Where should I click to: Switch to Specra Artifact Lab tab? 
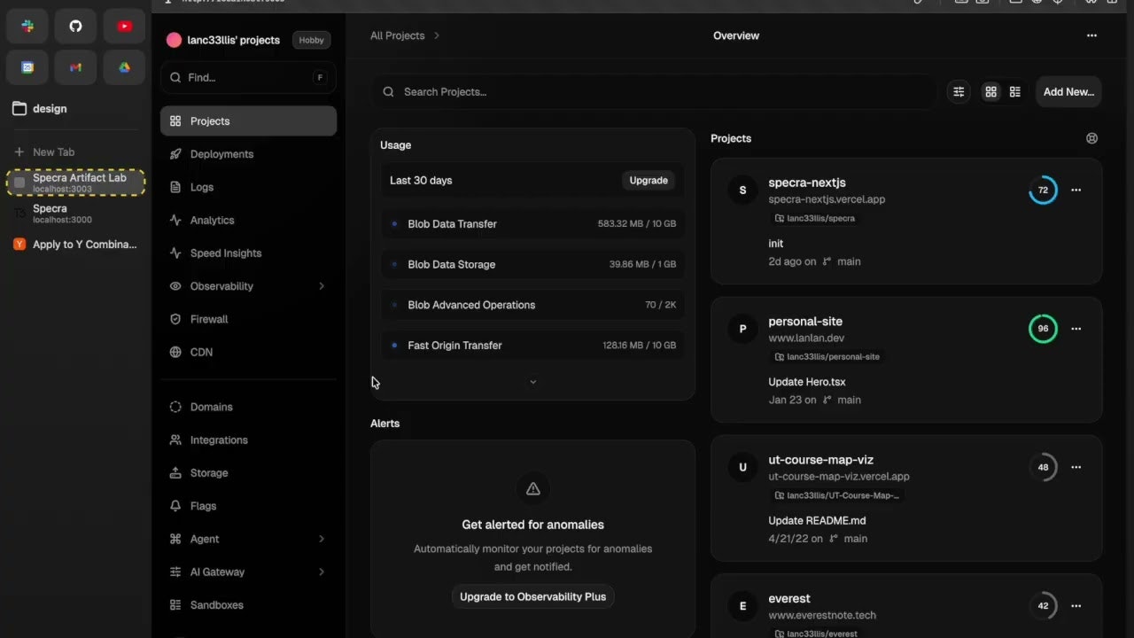click(75, 183)
